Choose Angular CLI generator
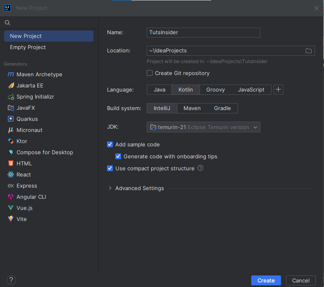324x287 pixels. [x=31, y=197]
